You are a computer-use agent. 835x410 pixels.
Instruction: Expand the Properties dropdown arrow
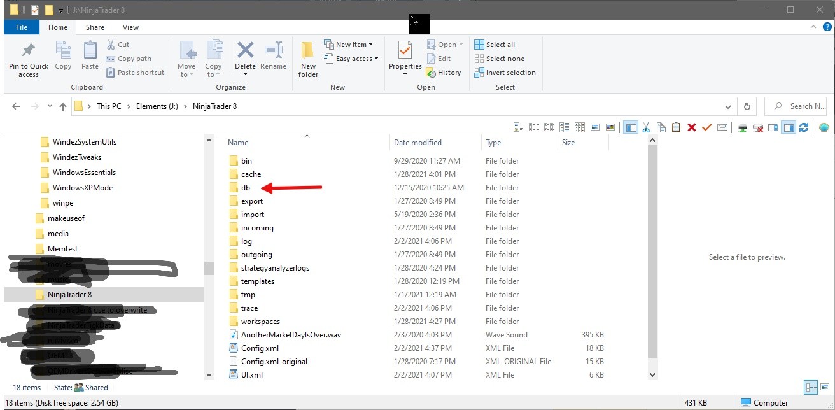[405, 74]
